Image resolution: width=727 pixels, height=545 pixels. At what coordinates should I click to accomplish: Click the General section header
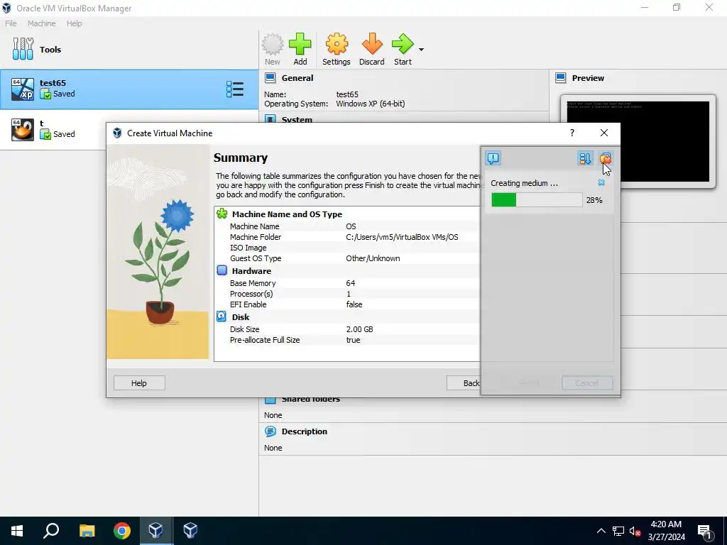coord(297,78)
